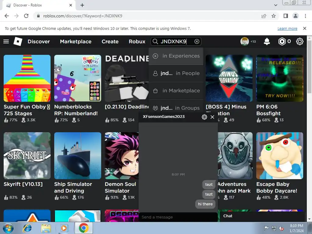Launch Internet Explorer from taskbar
The height and width of the screenshot is (234, 312).
(27, 228)
